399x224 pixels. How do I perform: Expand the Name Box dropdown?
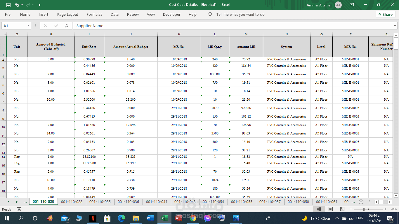click(28, 26)
